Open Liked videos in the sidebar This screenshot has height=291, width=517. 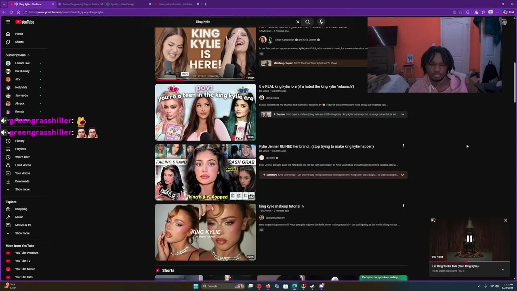(23, 165)
